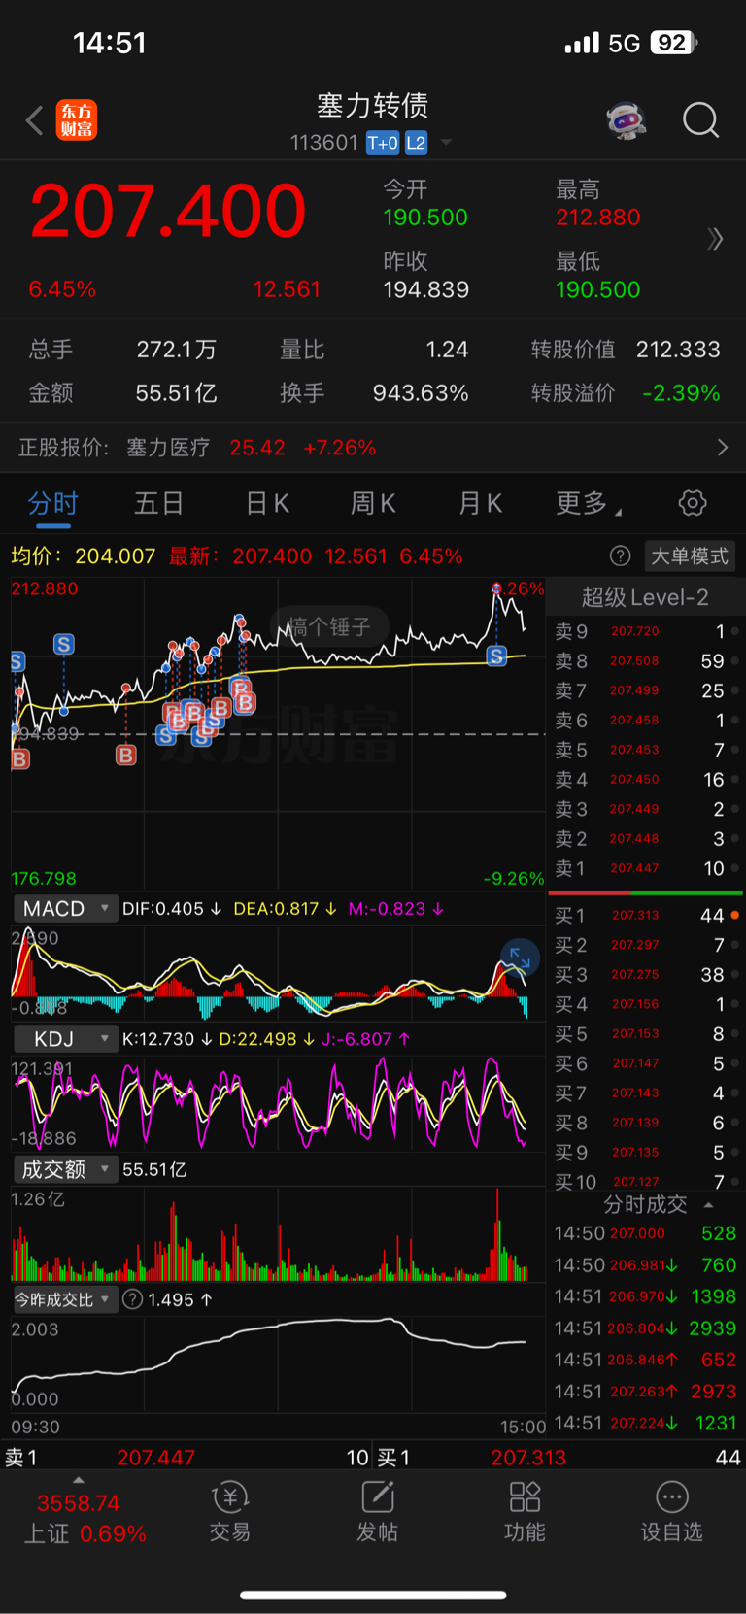
Task: Tap the search magnifier icon
Action: pos(700,120)
